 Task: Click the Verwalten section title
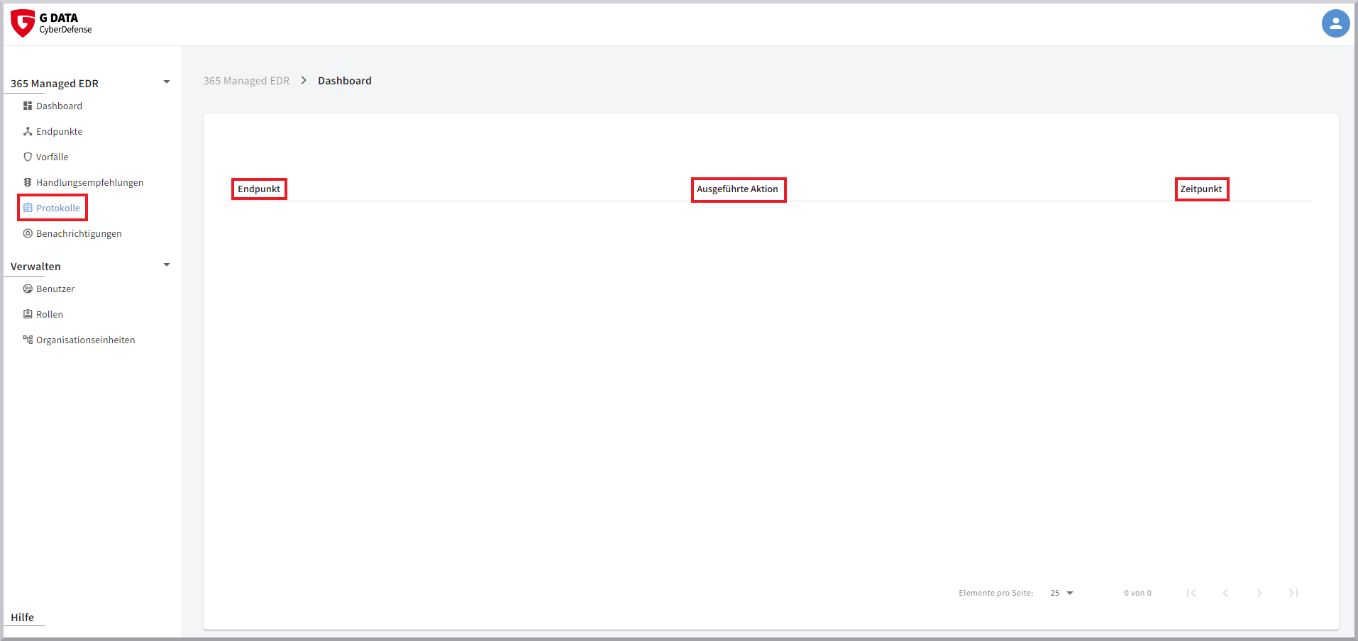click(x=35, y=267)
